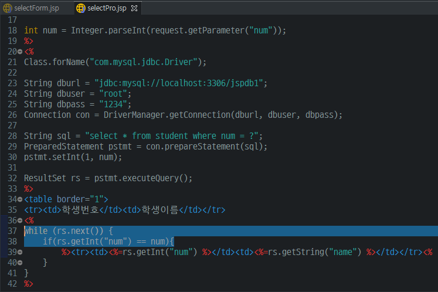
Task: Click the "1234" password string
Action: click(x=113, y=104)
